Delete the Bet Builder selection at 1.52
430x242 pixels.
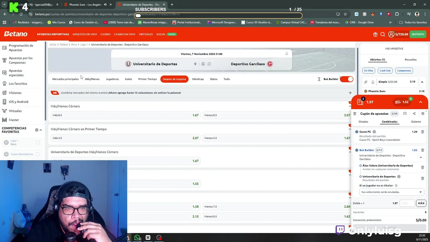point(423,150)
